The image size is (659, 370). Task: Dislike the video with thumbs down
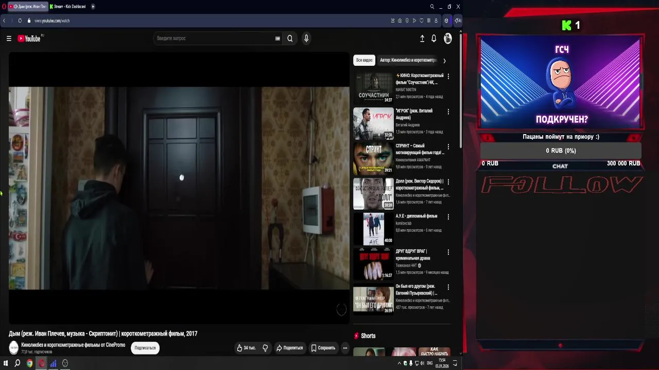[265, 348]
